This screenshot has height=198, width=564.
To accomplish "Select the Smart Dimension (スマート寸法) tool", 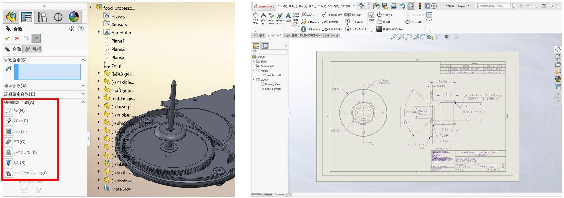I will click(256, 18).
